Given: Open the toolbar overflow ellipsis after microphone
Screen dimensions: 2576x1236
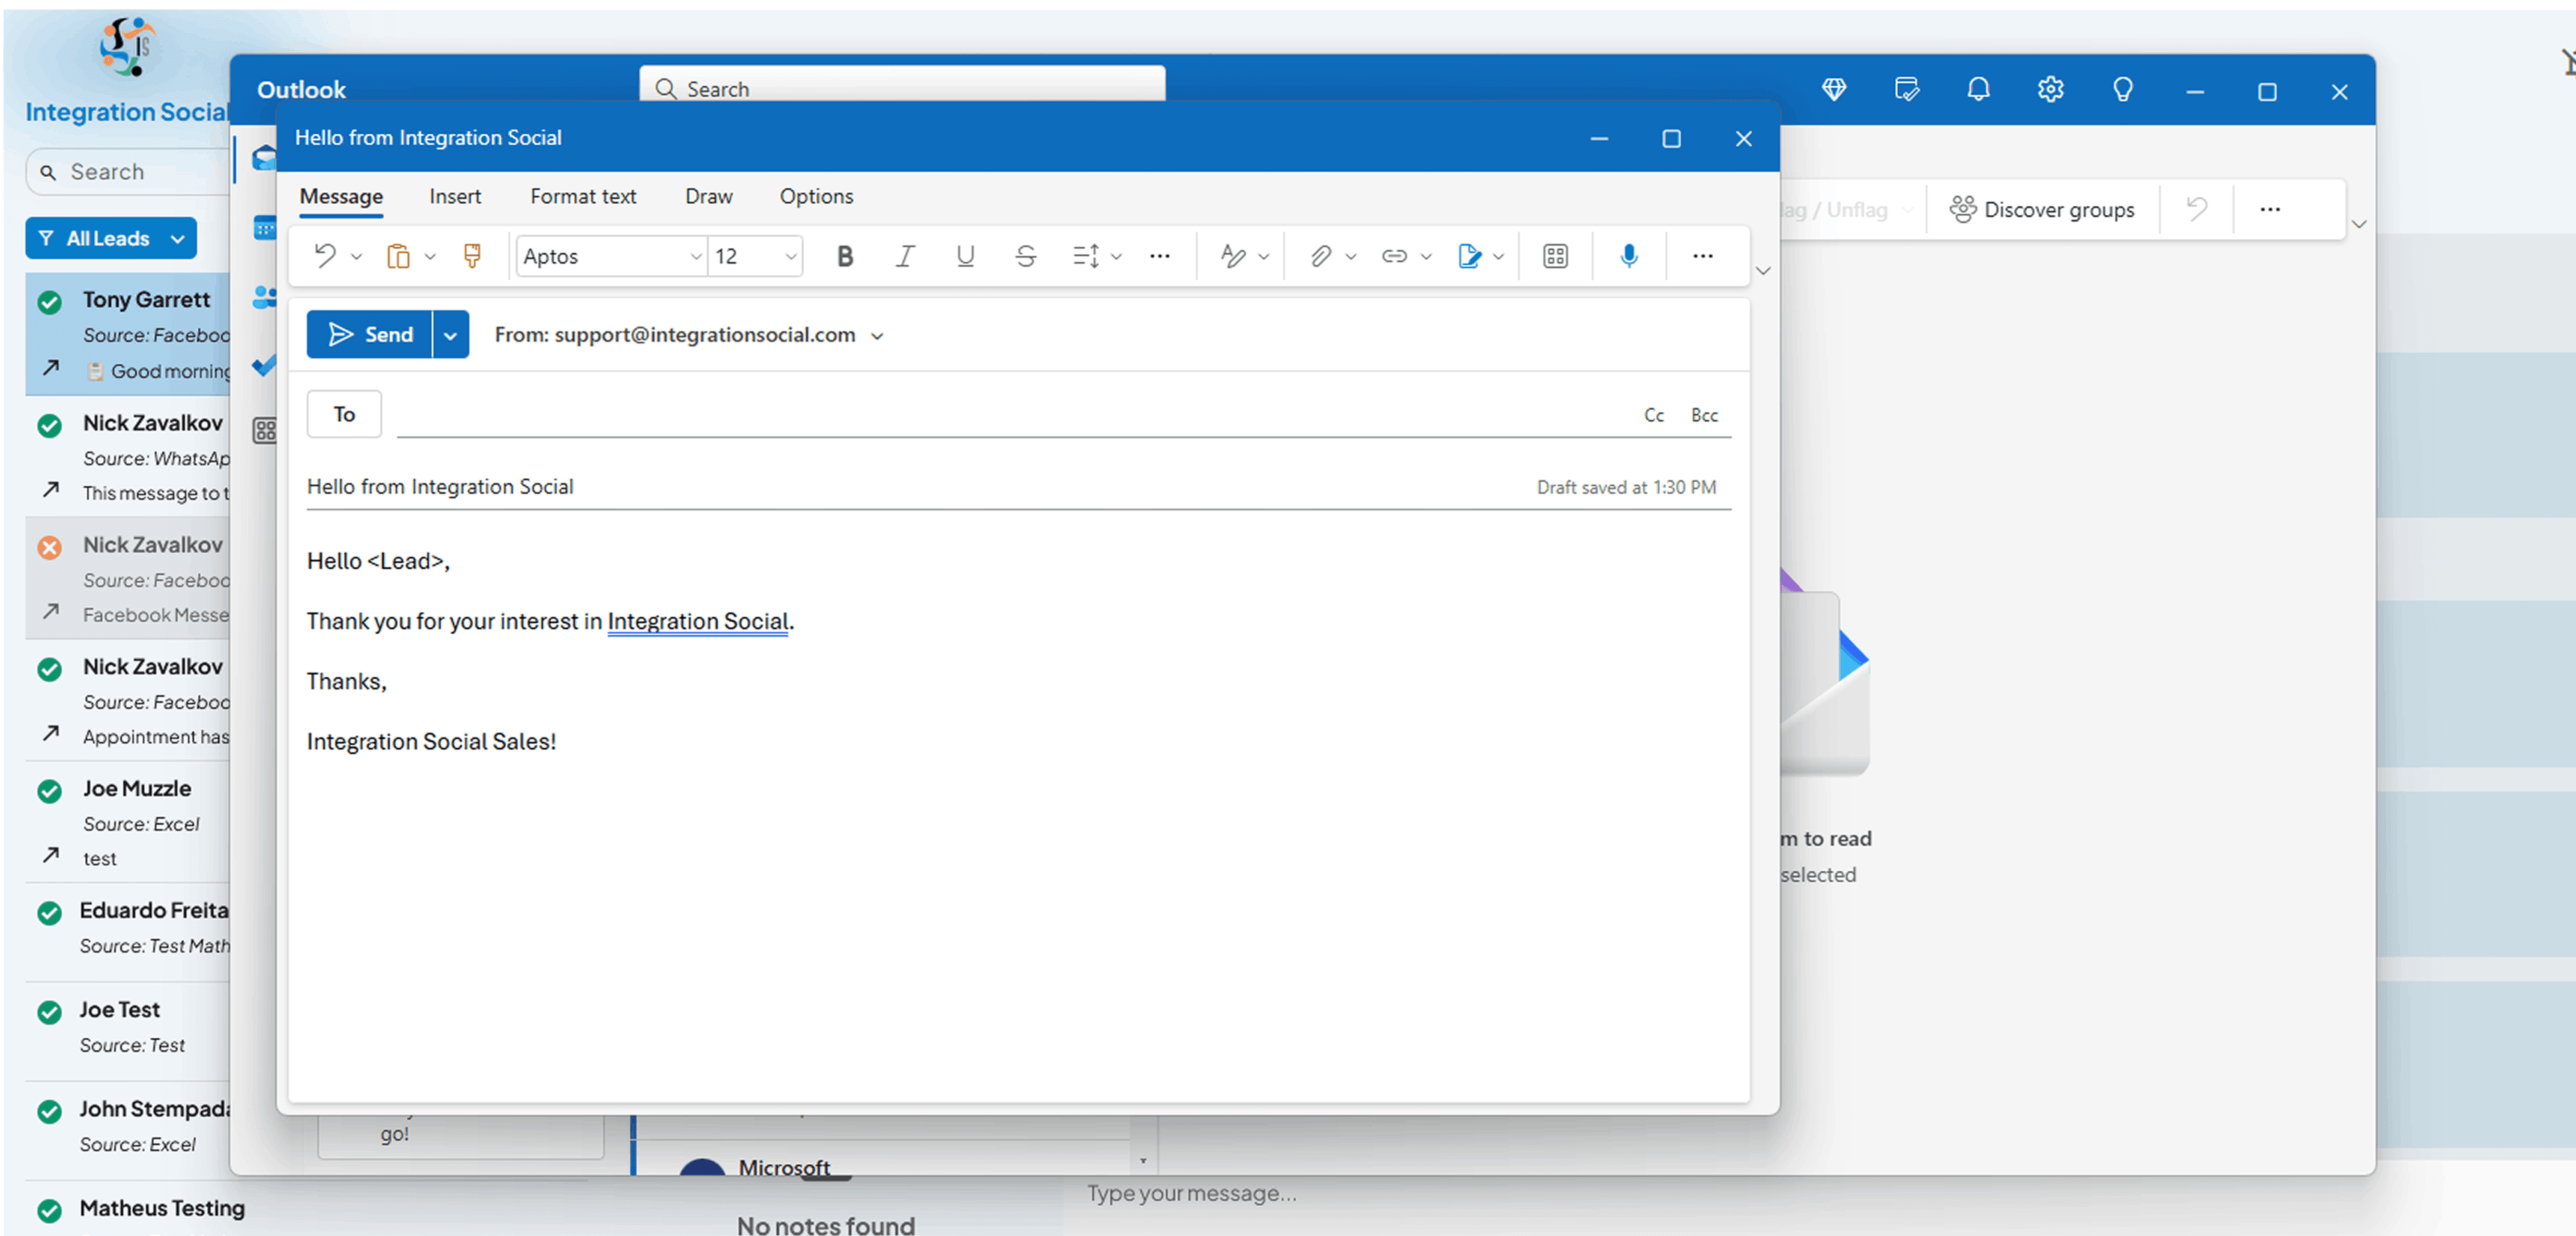Looking at the screenshot, I should tap(1703, 256).
